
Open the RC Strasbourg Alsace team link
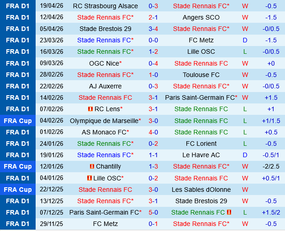pyautogui.click(x=105, y=6)
